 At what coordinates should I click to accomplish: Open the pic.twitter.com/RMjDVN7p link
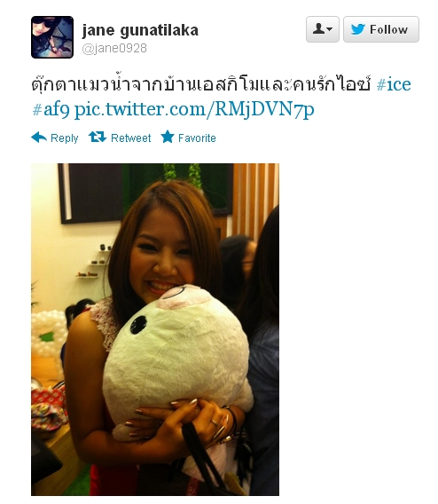[x=194, y=110]
